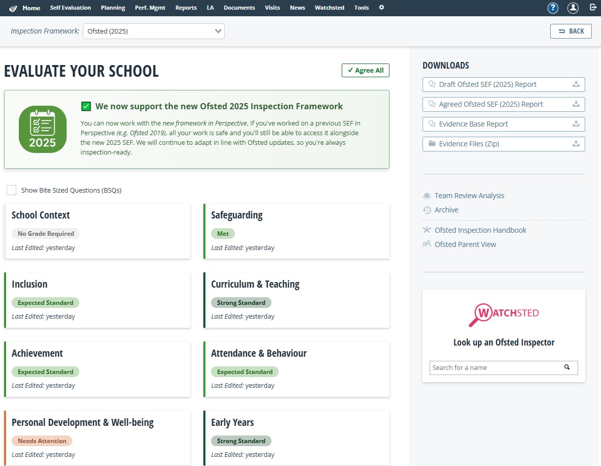Toggle the green checkbox beside framework announcement
The width and height of the screenshot is (601, 466).
click(x=86, y=107)
